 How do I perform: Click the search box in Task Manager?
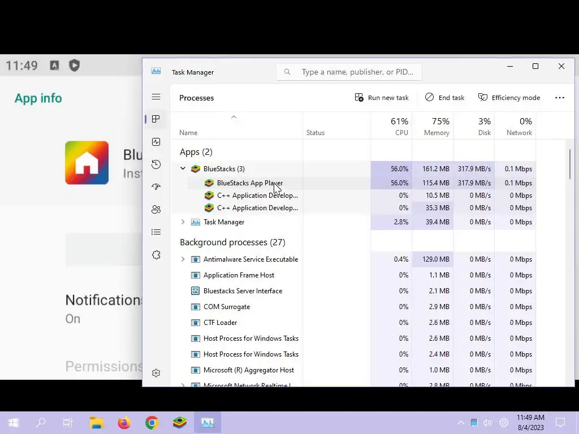pos(349,72)
